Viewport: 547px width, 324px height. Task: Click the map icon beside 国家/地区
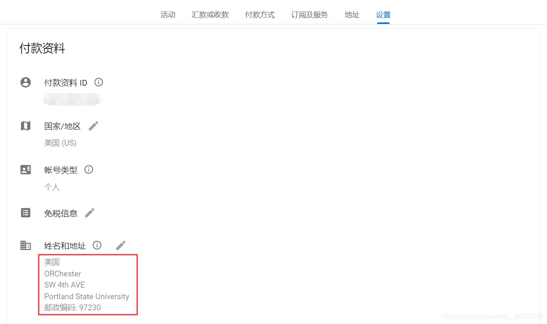26,126
